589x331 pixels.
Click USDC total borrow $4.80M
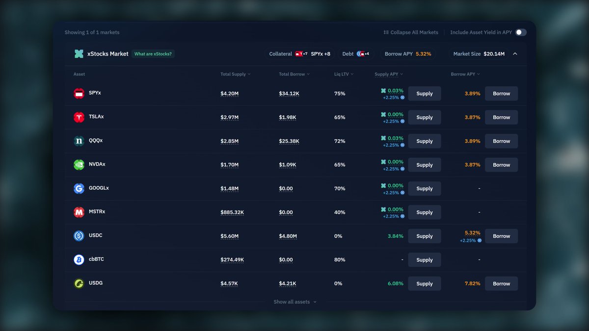(x=288, y=236)
